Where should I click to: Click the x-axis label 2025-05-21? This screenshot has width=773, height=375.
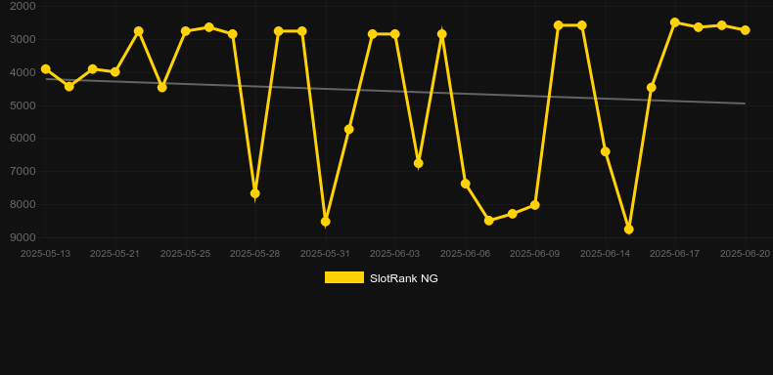click(114, 254)
